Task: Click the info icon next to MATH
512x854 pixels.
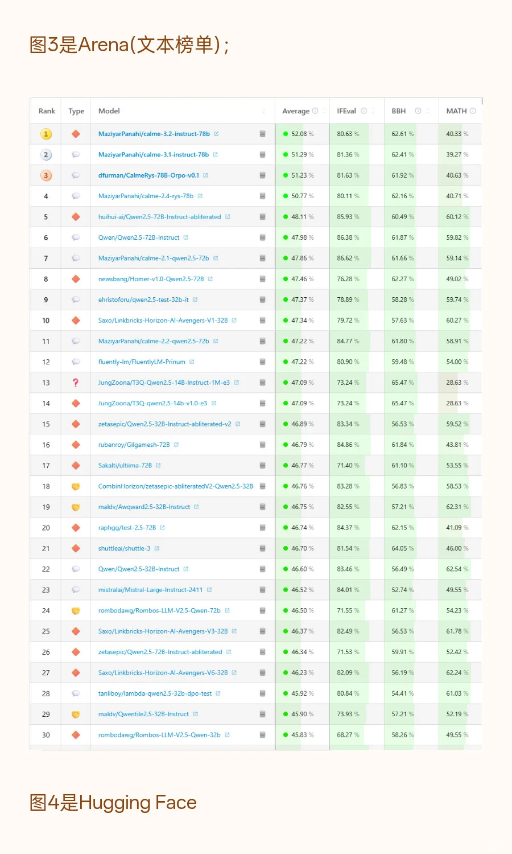Action: [x=473, y=111]
